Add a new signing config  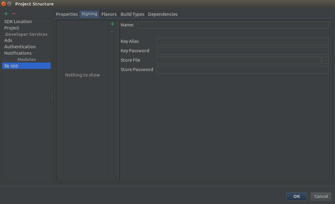pos(112,24)
